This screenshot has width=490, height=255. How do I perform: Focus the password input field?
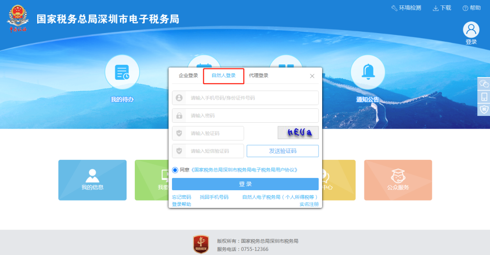(x=245, y=115)
